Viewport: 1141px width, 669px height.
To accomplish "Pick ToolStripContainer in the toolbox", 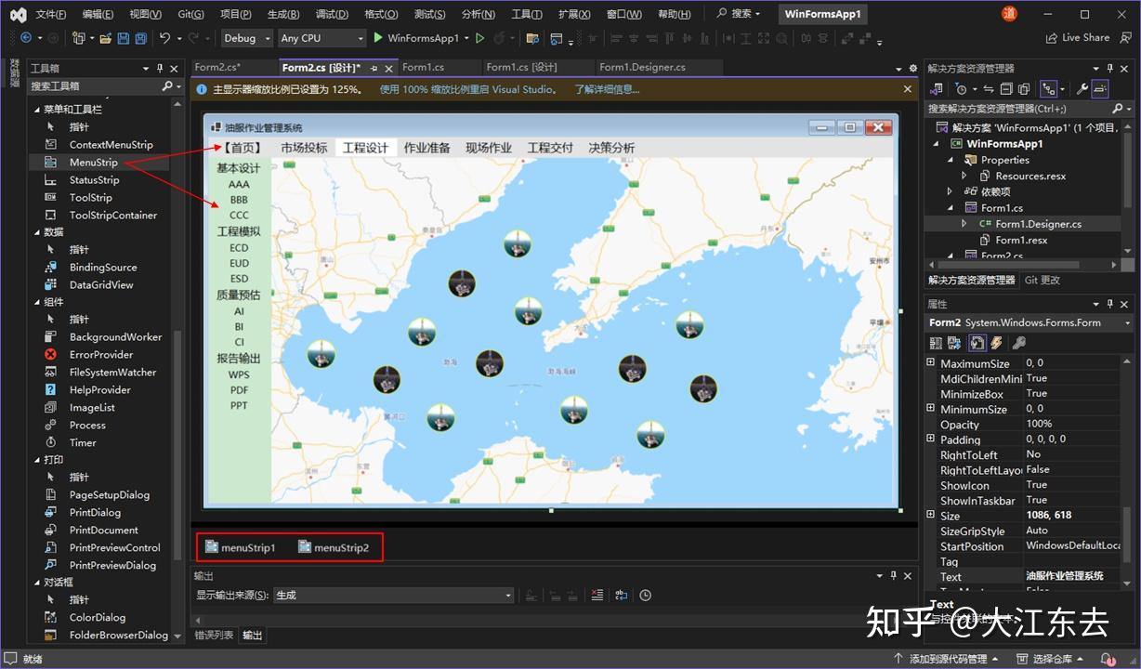I will point(113,216).
